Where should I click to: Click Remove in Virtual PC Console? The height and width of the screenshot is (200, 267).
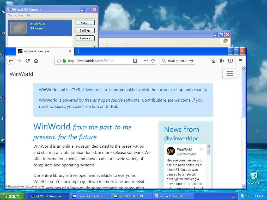(x=85, y=38)
